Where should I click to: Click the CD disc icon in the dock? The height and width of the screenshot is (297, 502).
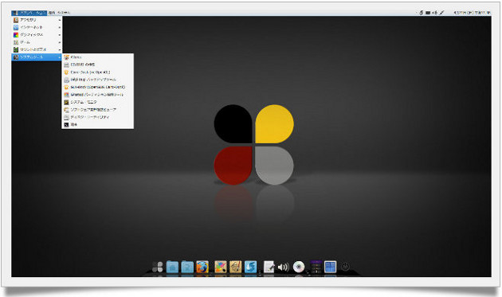click(299, 267)
